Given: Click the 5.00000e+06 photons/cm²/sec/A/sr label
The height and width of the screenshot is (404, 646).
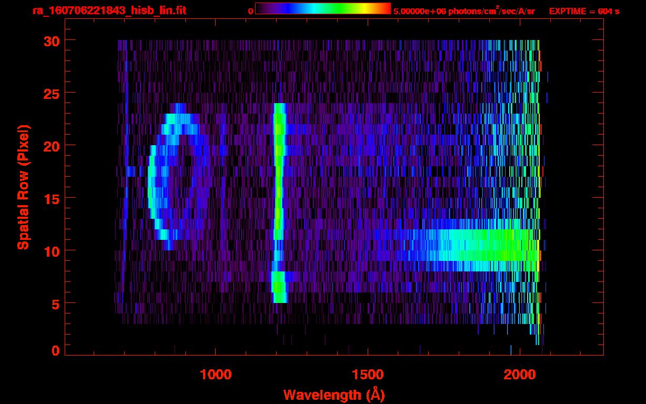Looking at the screenshot, I should click(x=464, y=11).
